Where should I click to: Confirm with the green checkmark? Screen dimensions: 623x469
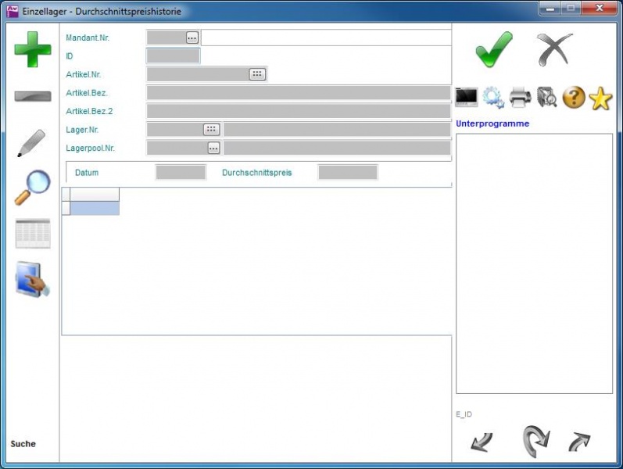click(x=494, y=50)
